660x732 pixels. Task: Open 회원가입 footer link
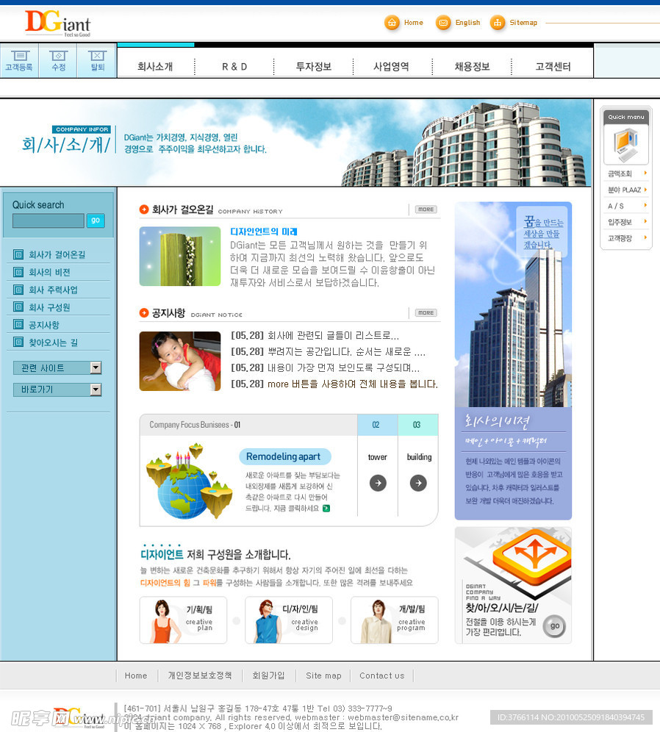pos(268,675)
